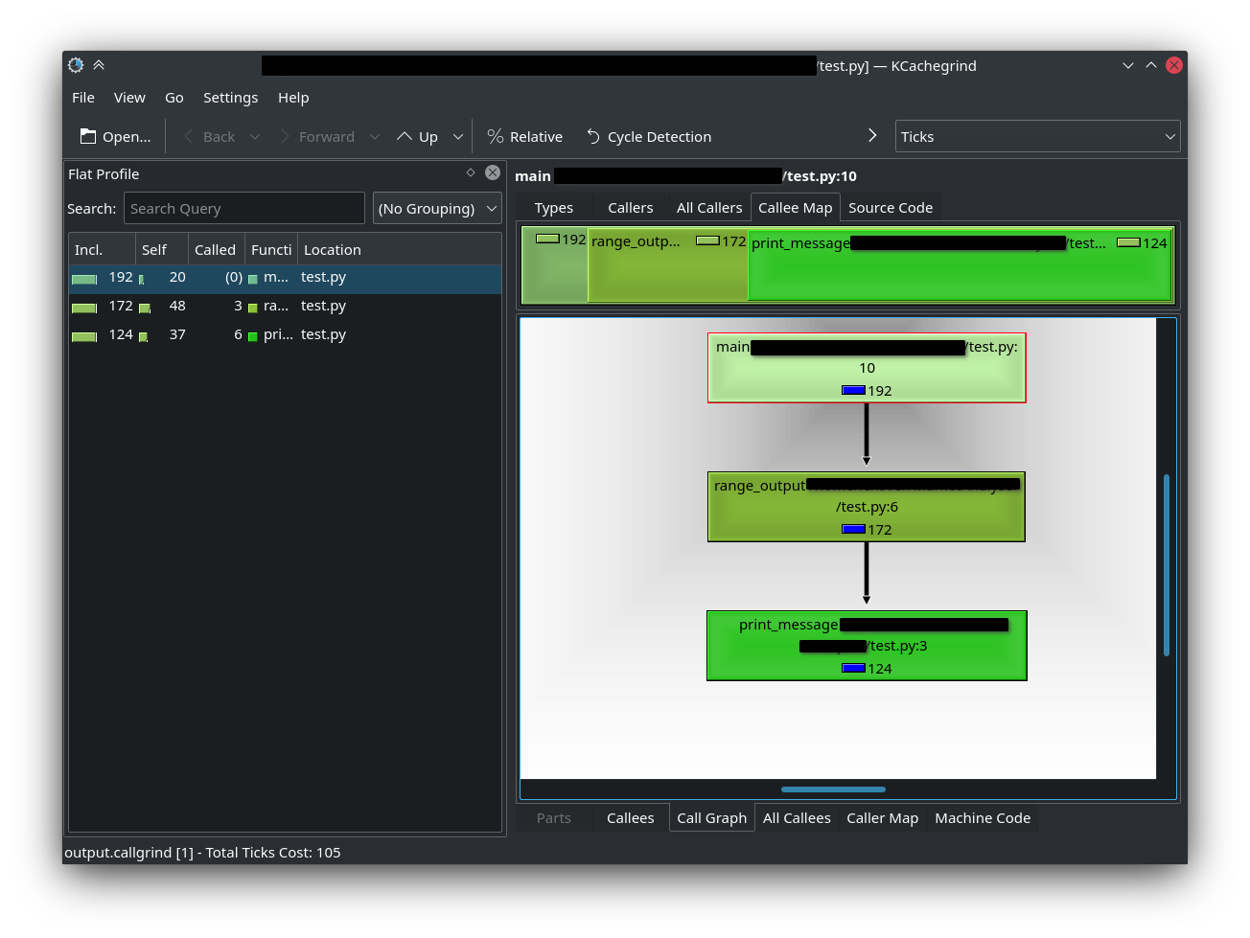Screen dimensions: 1250x938
Task: Switch to the Types tab
Action: click(554, 208)
